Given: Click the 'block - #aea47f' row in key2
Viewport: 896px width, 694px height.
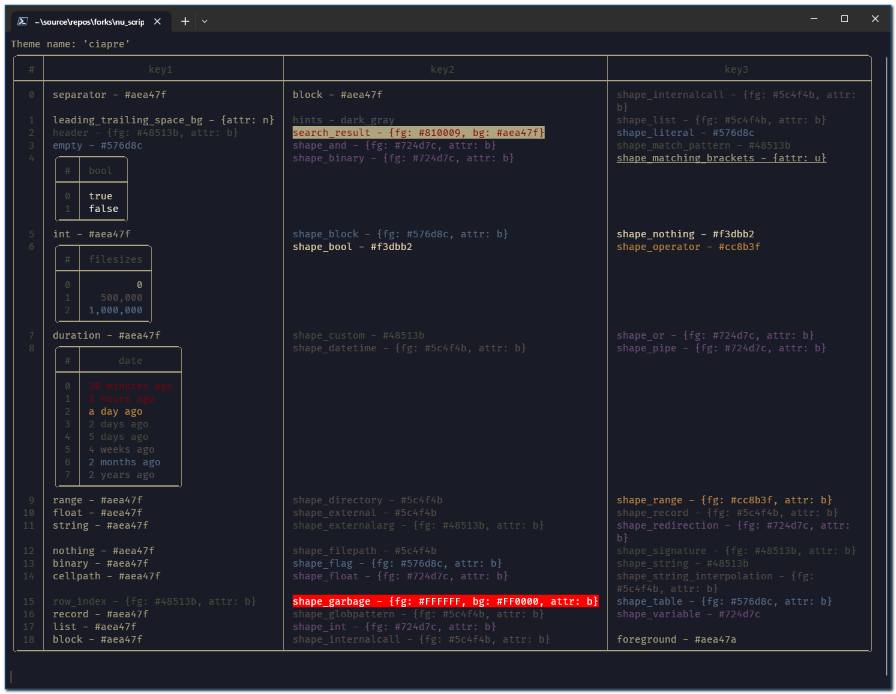Looking at the screenshot, I should (337, 95).
